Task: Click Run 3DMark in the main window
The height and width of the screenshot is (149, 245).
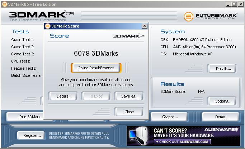Action: [25, 117]
